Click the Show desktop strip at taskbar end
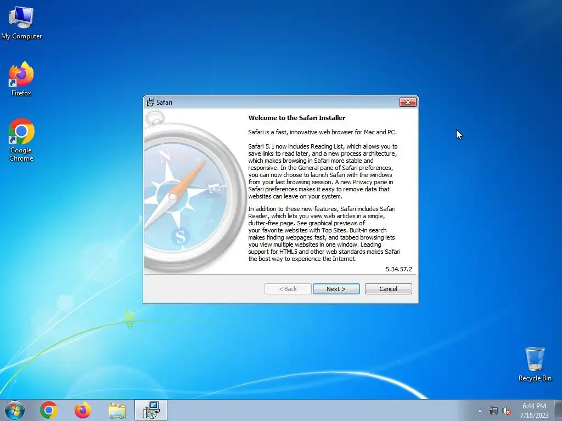 [558, 410]
